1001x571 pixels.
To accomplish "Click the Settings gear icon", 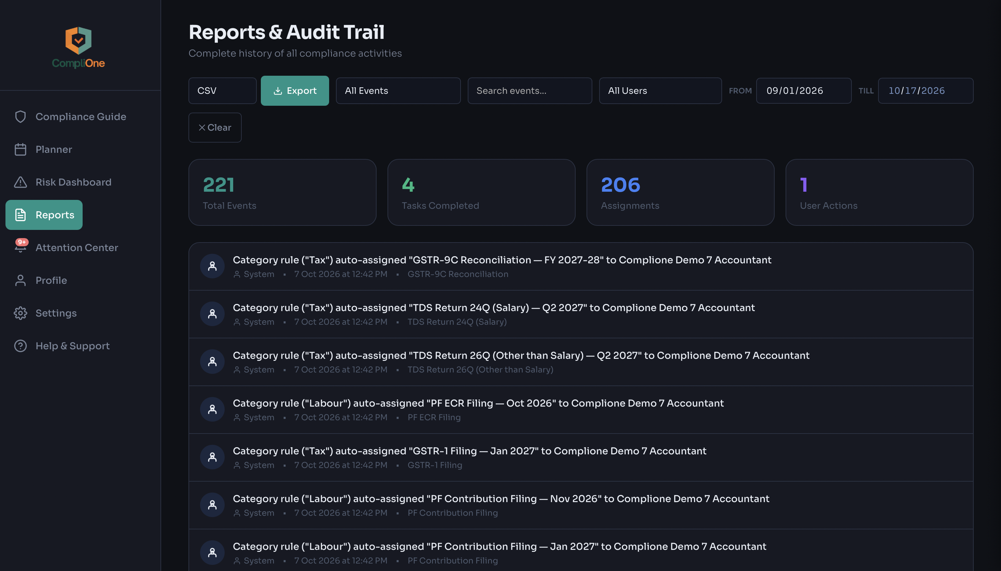I will pyautogui.click(x=20, y=313).
